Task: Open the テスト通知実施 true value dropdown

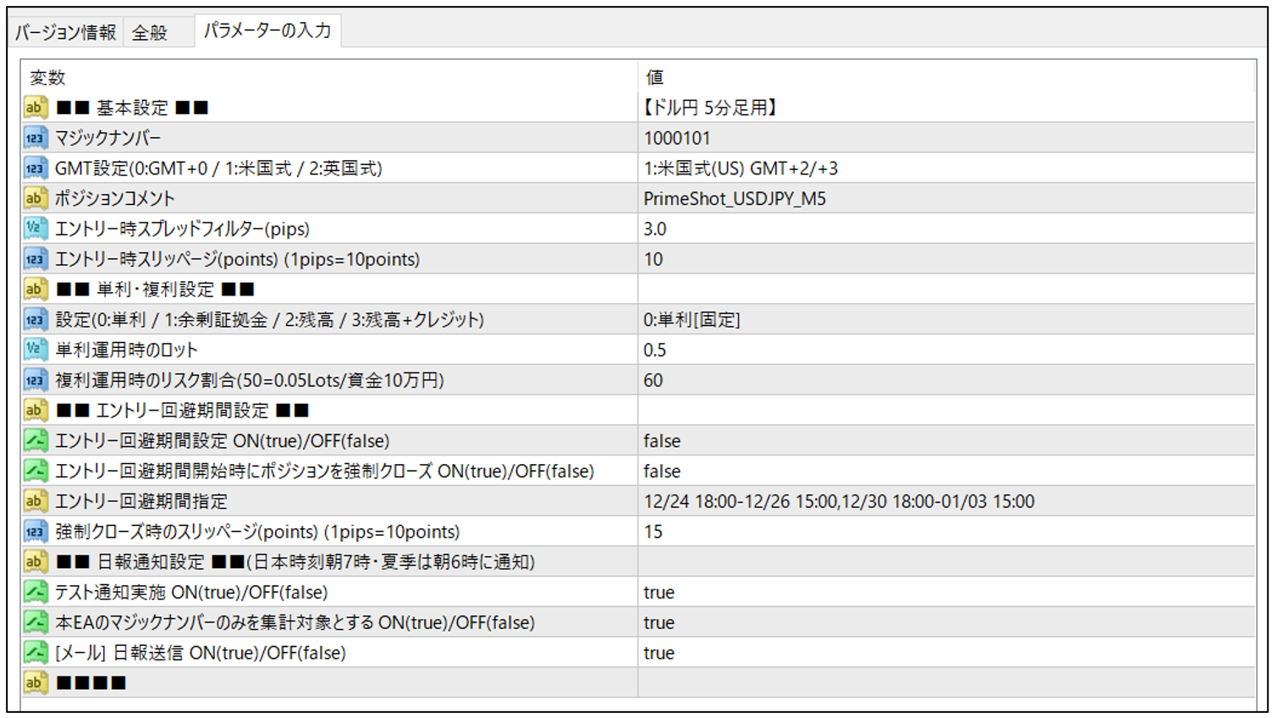Action: [x=659, y=593]
